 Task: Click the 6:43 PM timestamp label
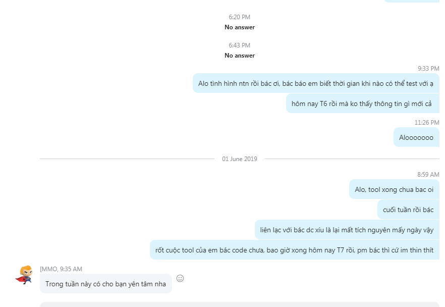pos(240,45)
